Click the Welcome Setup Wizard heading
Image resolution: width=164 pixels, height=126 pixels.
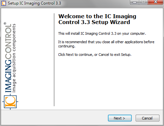coord(97,19)
